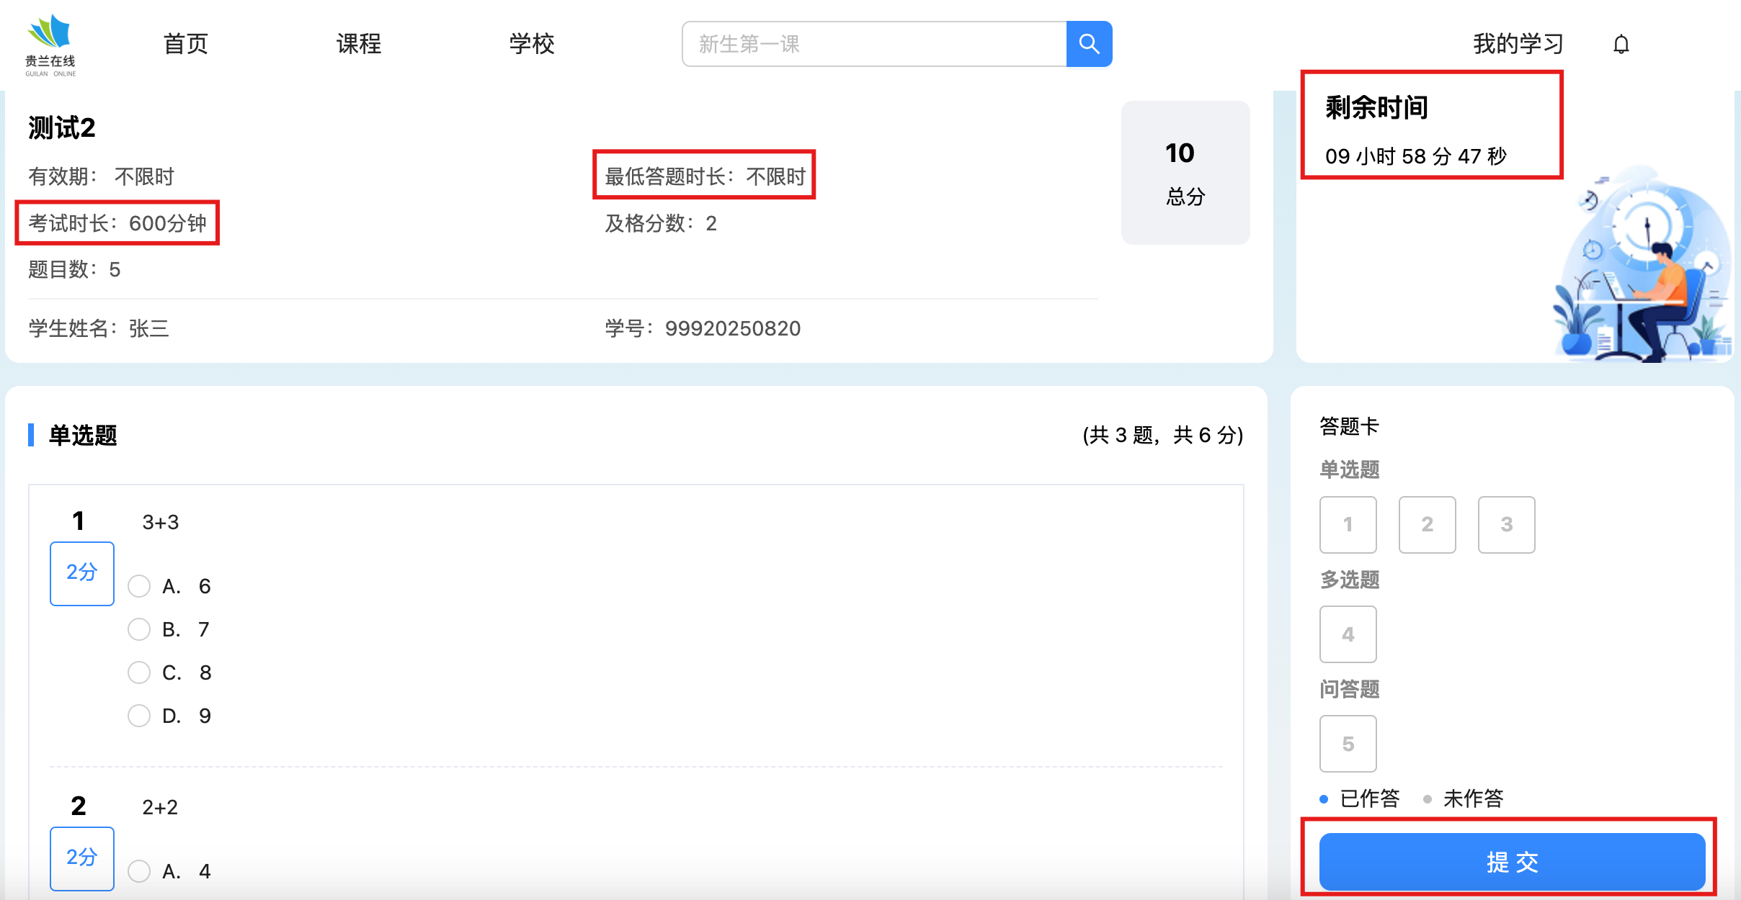Open notifications bell icon
Image resolution: width=1741 pixels, height=900 pixels.
tap(1621, 45)
